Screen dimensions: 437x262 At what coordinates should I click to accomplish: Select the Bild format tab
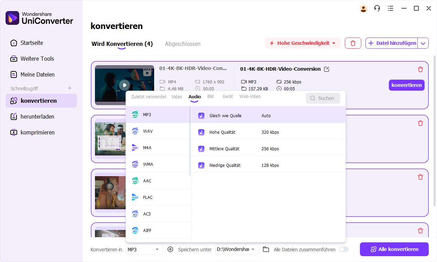pyautogui.click(x=211, y=97)
